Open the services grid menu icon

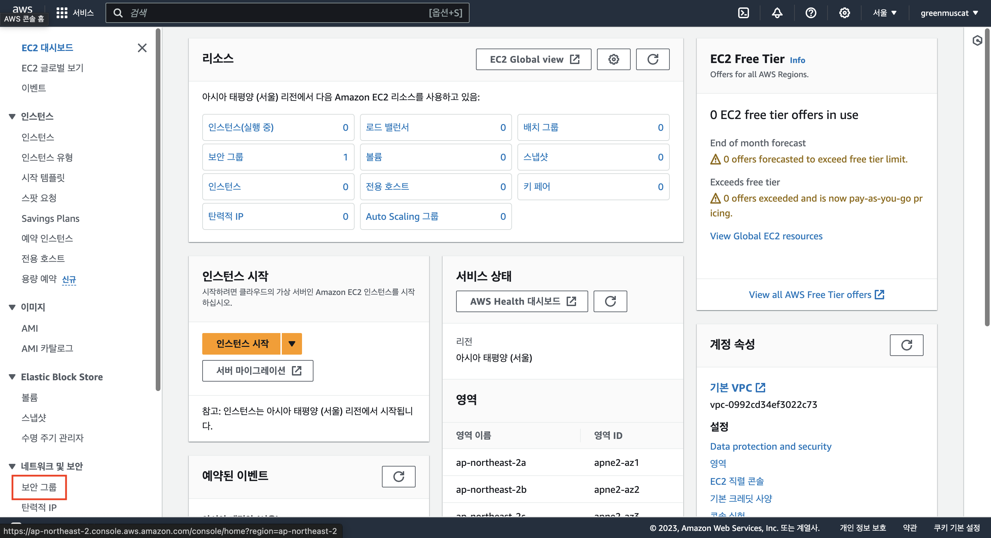point(62,13)
